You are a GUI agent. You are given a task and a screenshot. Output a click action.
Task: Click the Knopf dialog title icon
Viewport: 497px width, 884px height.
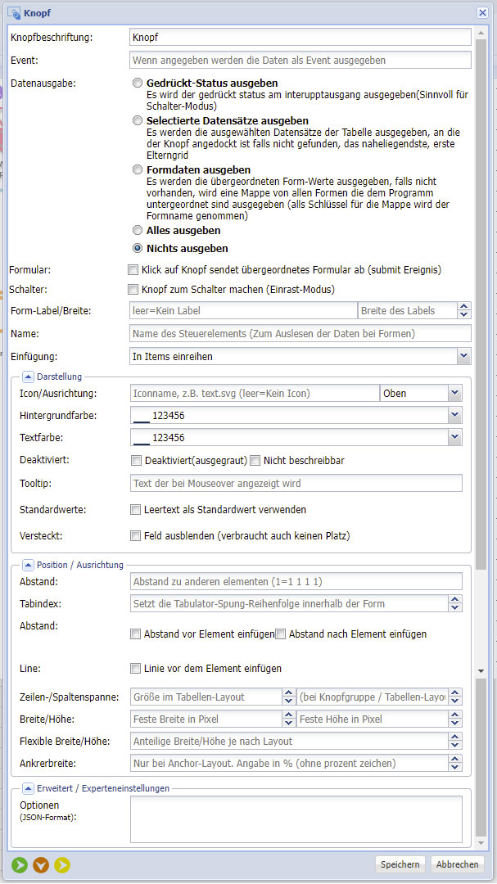(14, 12)
